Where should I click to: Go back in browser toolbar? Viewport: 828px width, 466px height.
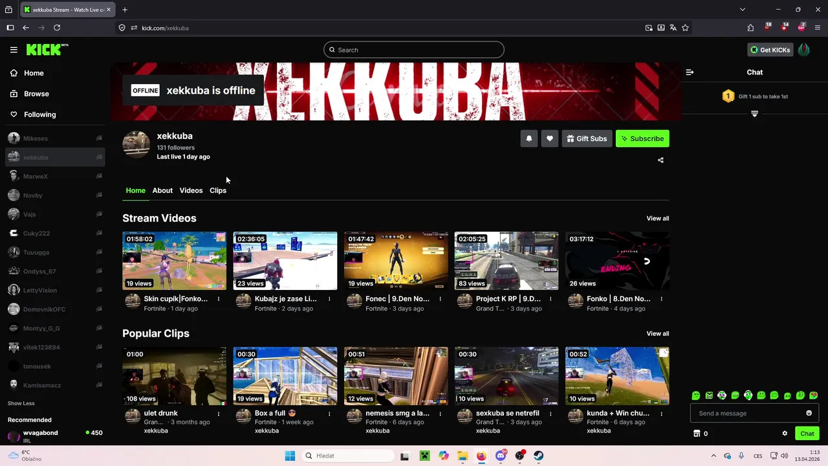26,28
